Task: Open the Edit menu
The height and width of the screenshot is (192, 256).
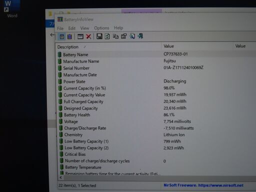Action: click(72, 28)
